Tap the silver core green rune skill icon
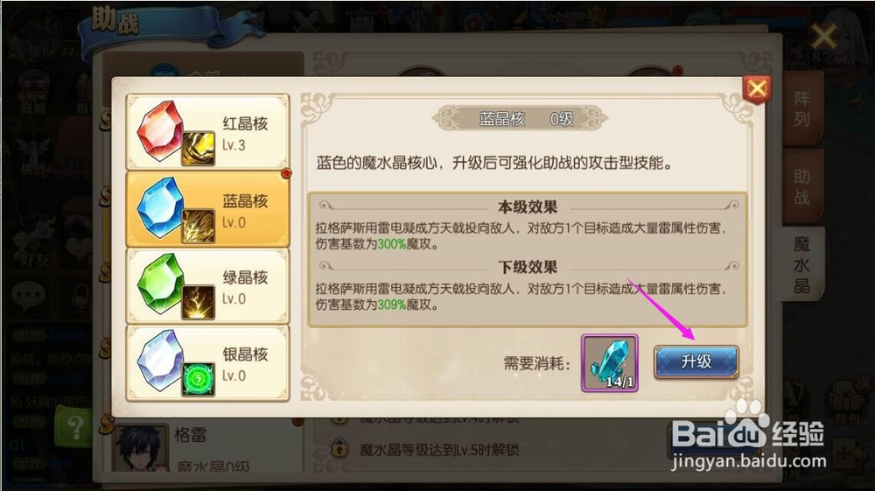This screenshot has width=875, height=491. 198,380
